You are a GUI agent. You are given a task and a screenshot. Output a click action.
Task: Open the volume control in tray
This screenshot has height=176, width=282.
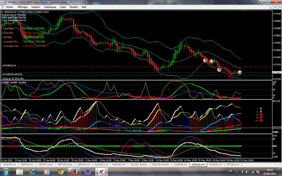click(x=247, y=172)
